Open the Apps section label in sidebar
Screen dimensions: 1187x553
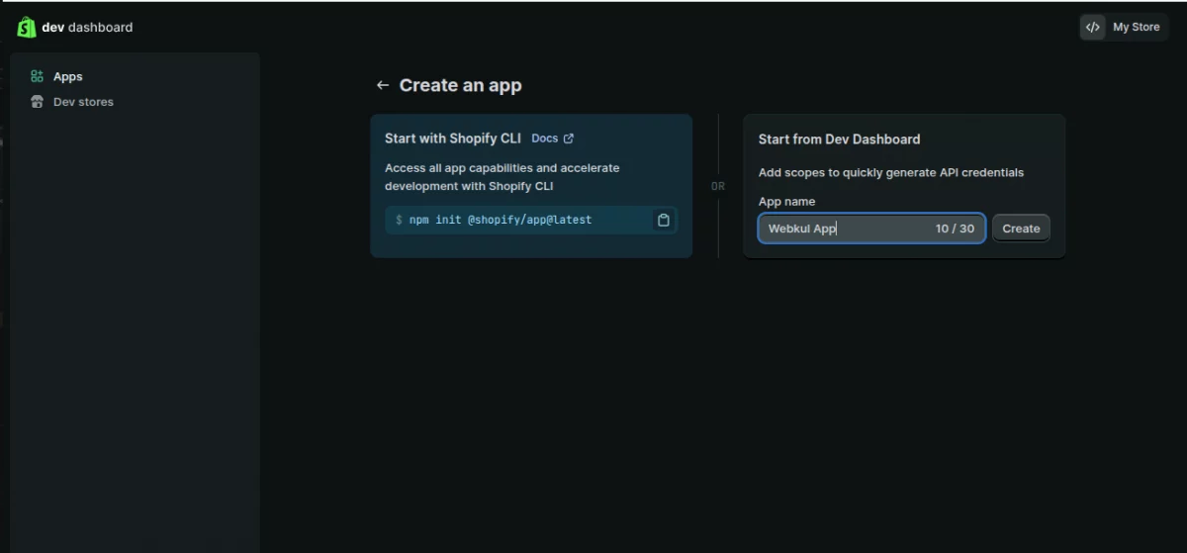coord(68,76)
